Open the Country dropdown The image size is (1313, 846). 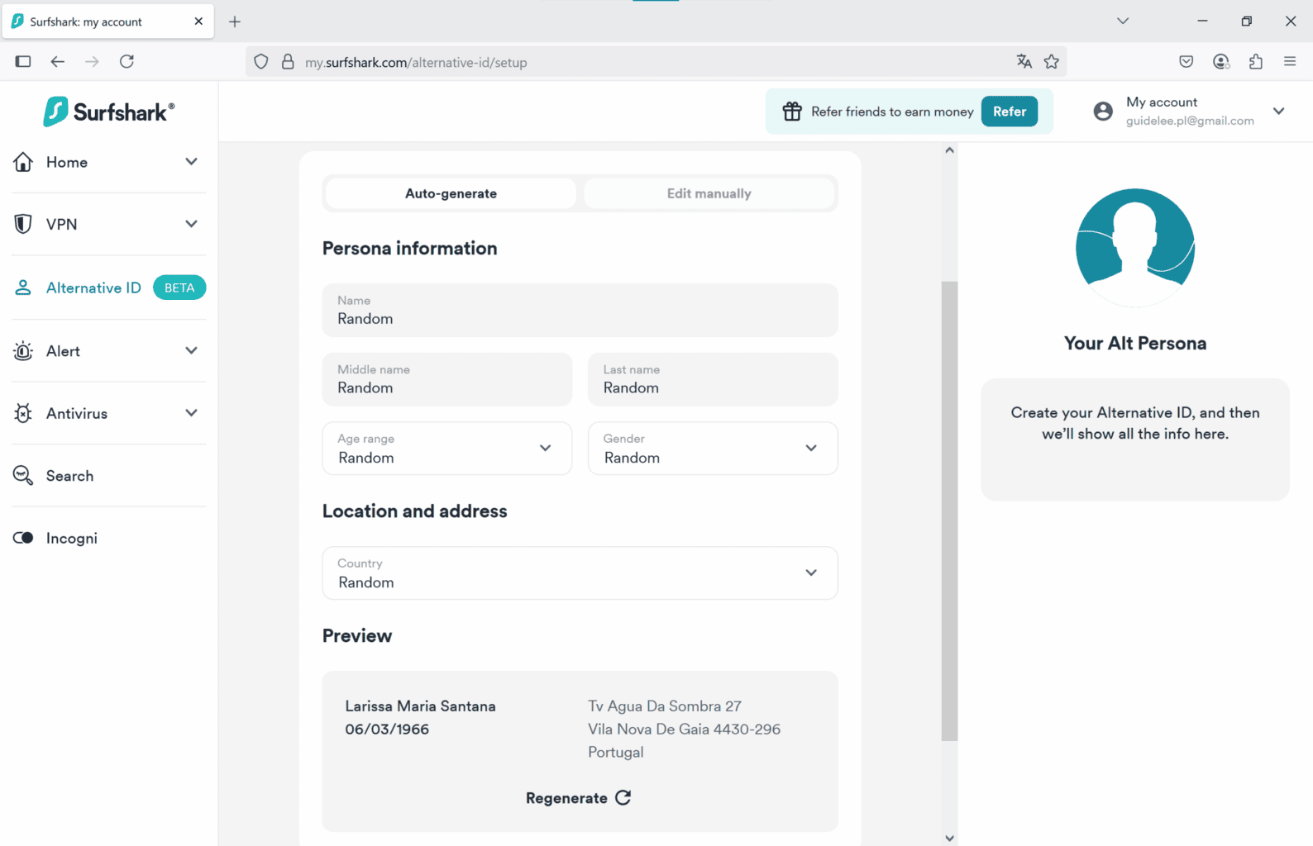click(580, 573)
